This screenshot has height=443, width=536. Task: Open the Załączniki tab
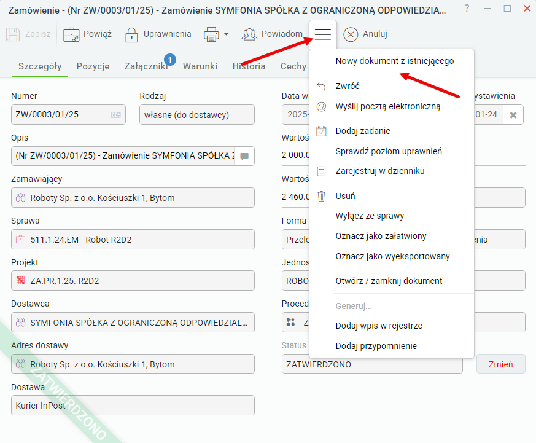coord(146,66)
